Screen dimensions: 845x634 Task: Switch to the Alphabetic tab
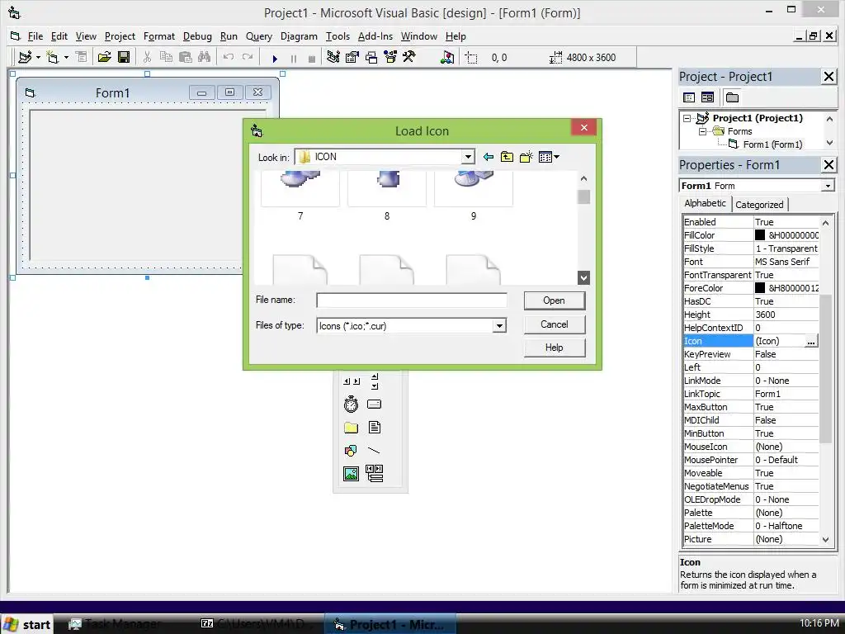705,203
